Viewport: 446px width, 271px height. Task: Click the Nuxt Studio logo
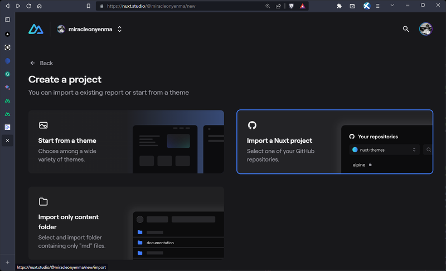click(36, 29)
